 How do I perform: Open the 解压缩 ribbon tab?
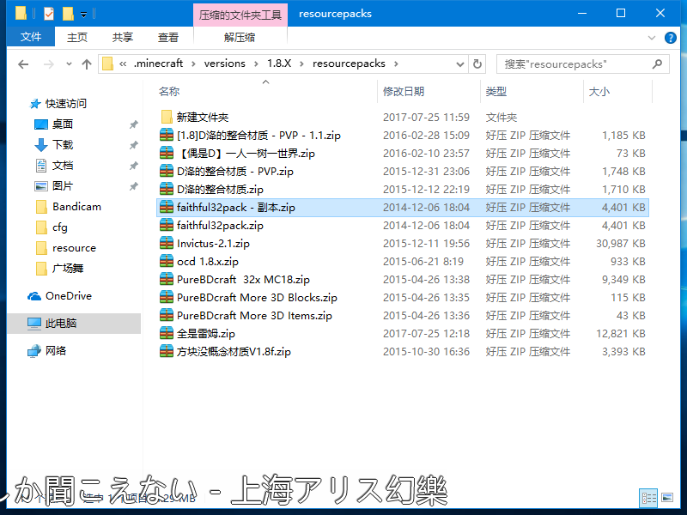tap(240, 37)
